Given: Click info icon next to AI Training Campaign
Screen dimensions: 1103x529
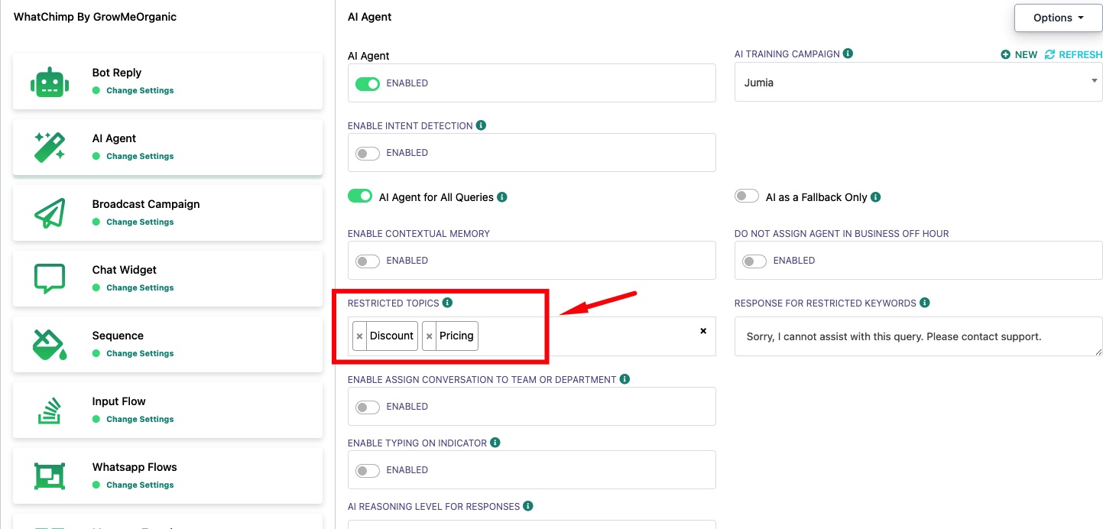Looking at the screenshot, I should pyautogui.click(x=848, y=54).
